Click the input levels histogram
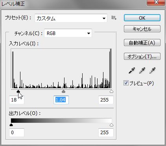 [61, 68]
